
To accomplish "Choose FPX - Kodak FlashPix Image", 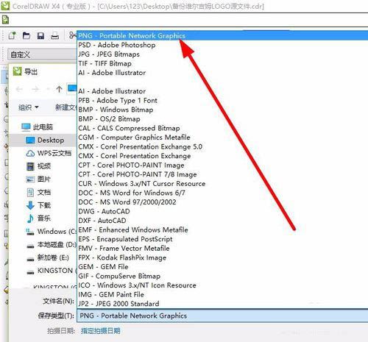I will pos(122,257).
